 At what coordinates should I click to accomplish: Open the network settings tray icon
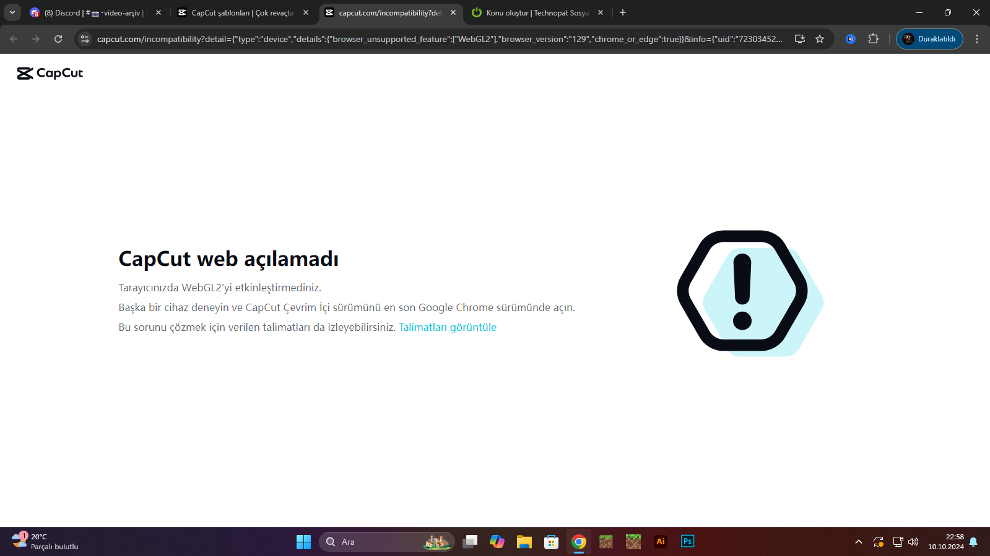click(898, 542)
